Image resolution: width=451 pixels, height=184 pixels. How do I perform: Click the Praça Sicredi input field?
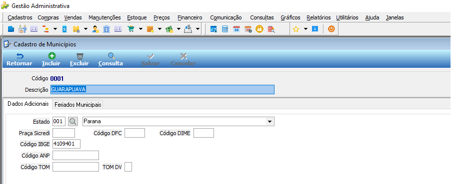point(64,133)
